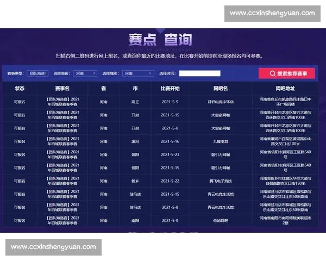Viewport: 326px width, 261px height.
Task: Click the address starting 河南省漯河市
Action: 285,141
